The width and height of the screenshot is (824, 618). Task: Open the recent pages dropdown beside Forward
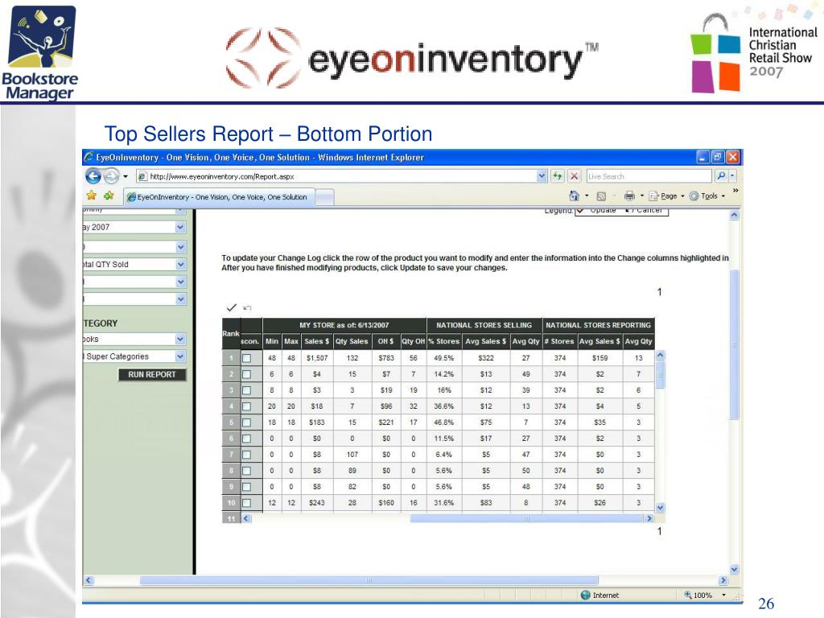pyautogui.click(x=126, y=176)
